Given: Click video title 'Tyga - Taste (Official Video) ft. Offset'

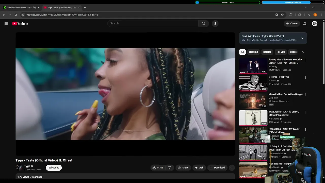Looking at the screenshot, I should point(44,160).
